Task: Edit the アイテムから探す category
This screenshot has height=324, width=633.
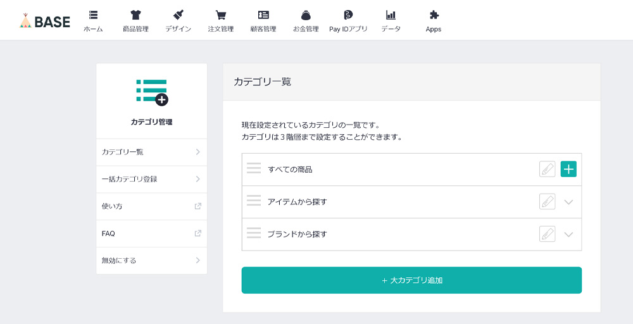Action: [547, 201]
